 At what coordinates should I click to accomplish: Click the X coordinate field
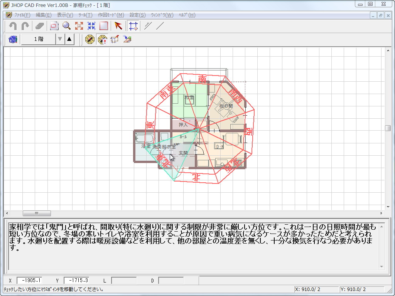(29, 281)
